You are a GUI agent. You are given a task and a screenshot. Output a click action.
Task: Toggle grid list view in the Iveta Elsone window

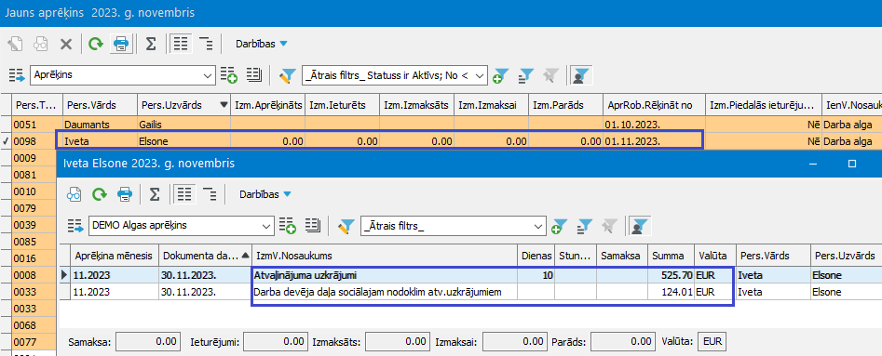[183, 194]
